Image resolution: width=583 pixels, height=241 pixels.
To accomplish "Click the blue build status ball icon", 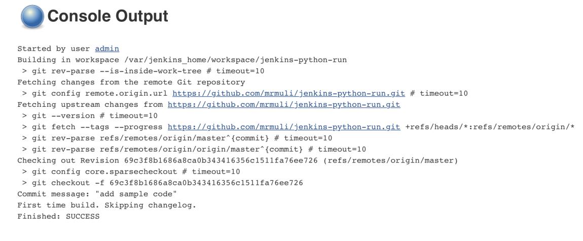I will point(31,18).
